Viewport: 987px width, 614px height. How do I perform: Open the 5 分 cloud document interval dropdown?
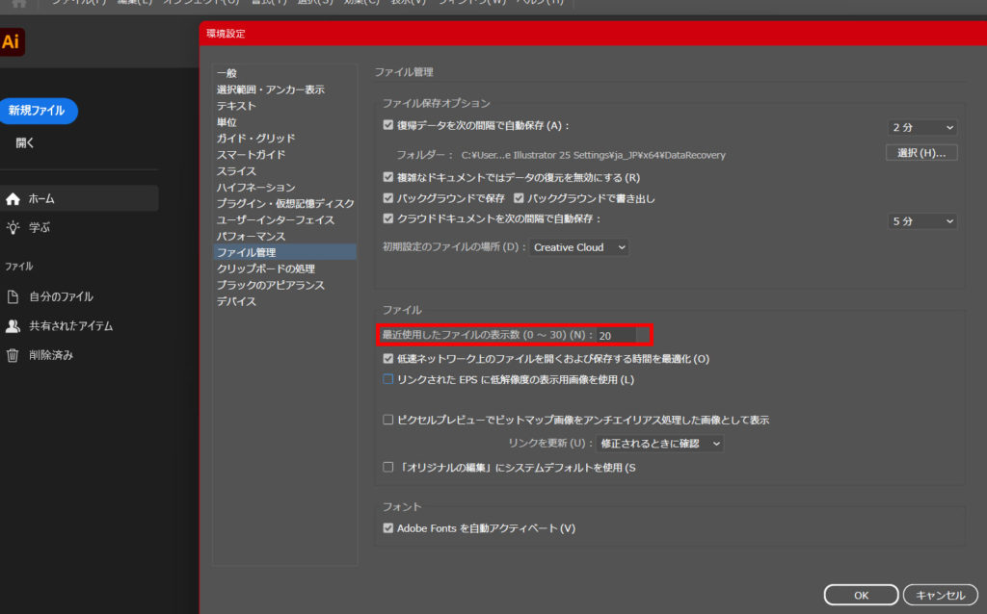click(x=922, y=221)
